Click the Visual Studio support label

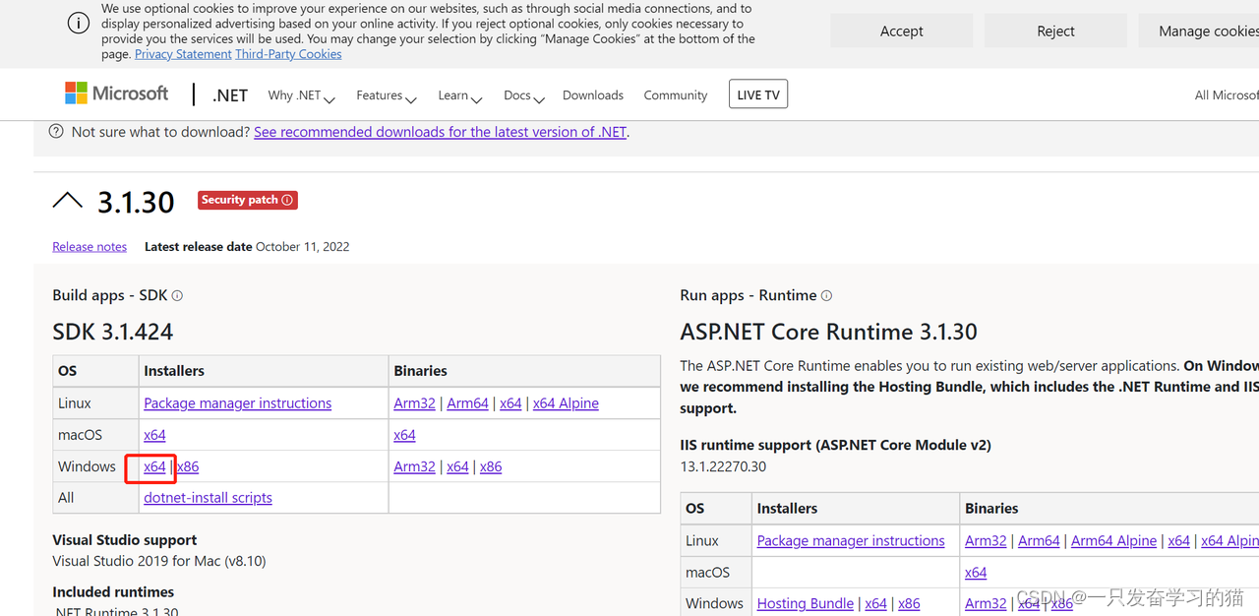pyautogui.click(x=125, y=540)
